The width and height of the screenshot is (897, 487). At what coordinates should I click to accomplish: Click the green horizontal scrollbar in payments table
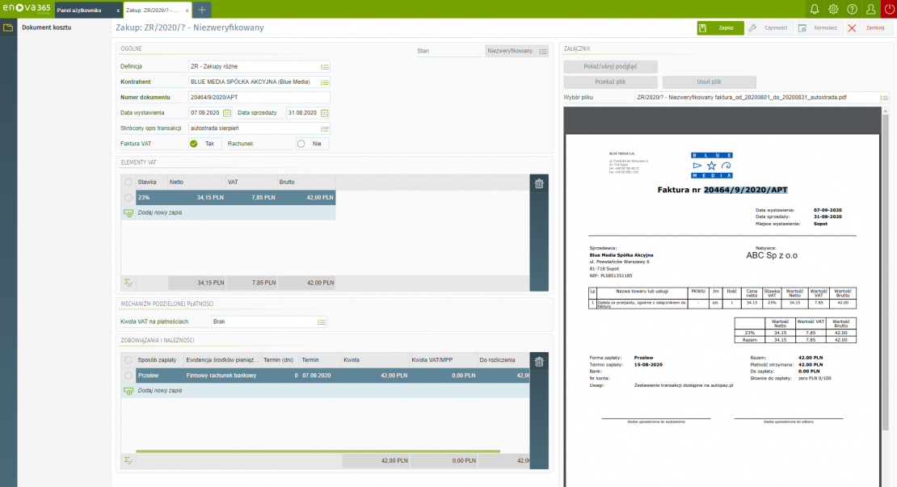click(x=318, y=451)
